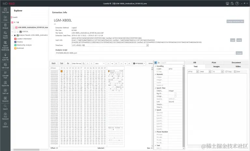Open the font size 12 dropdown
The height and width of the screenshot is (151, 250).
222,72
